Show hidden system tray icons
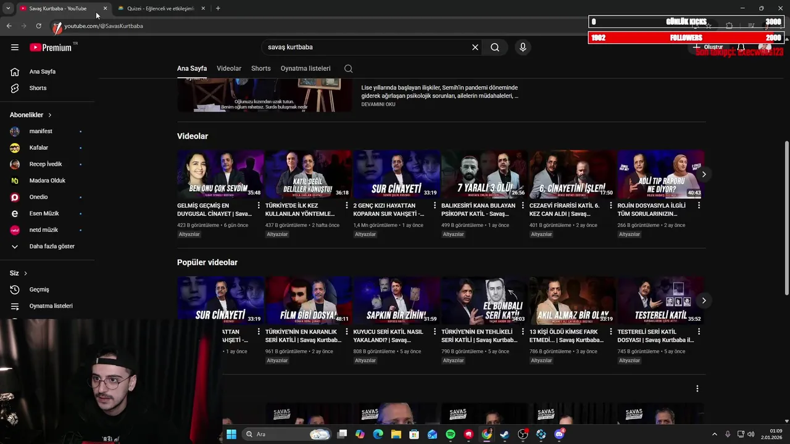The height and width of the screenshot is (444, 790). coord(715,434)
